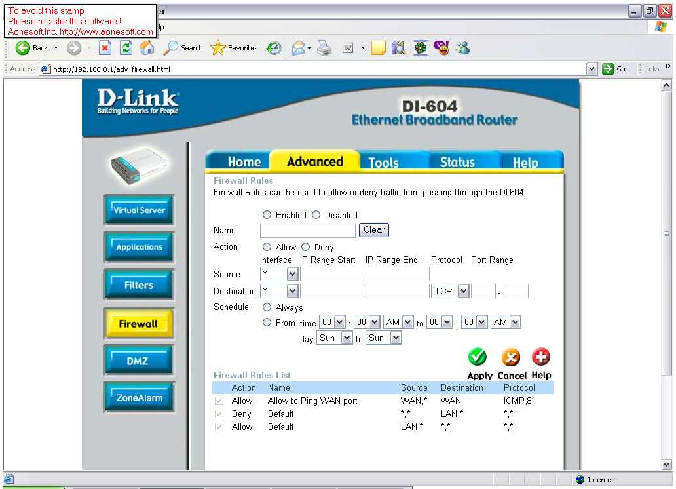Click the yellow note Discuss icon

378,48
